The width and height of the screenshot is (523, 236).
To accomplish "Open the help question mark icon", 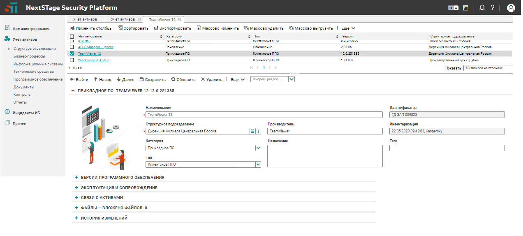I will point(492,7).
